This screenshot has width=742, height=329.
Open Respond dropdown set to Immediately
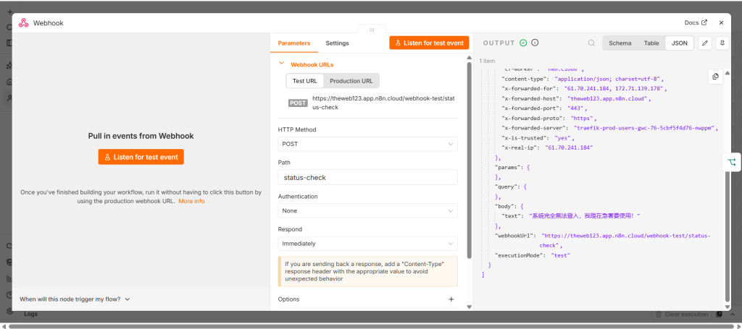point(367,244)
